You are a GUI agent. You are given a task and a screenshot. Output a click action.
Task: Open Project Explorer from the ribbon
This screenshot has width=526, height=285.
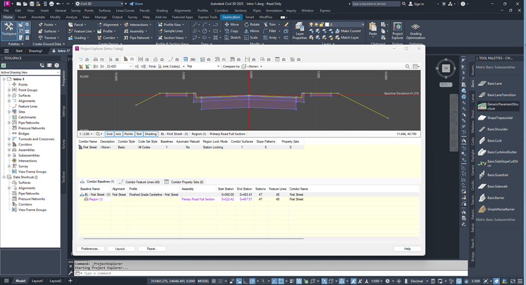click(x=397, y=31)
